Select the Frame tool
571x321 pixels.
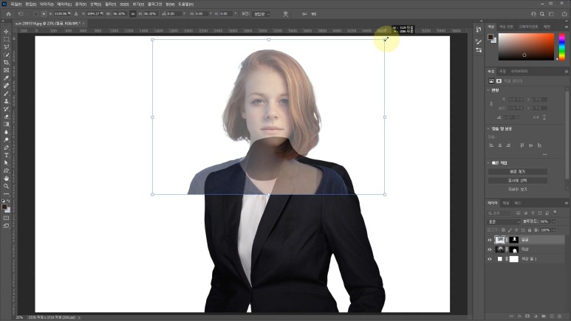6,70
